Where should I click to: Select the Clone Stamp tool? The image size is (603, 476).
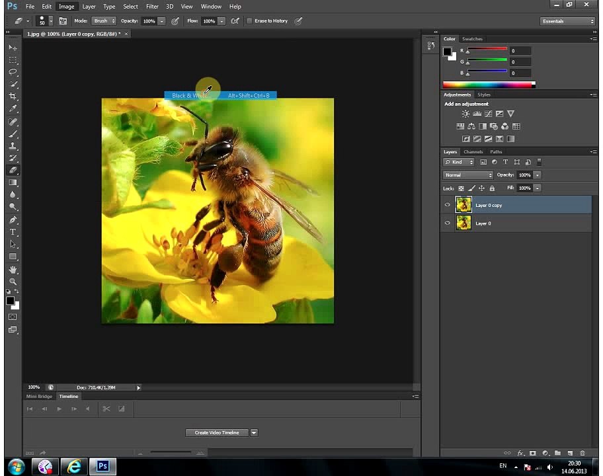[x=13, y=145]
